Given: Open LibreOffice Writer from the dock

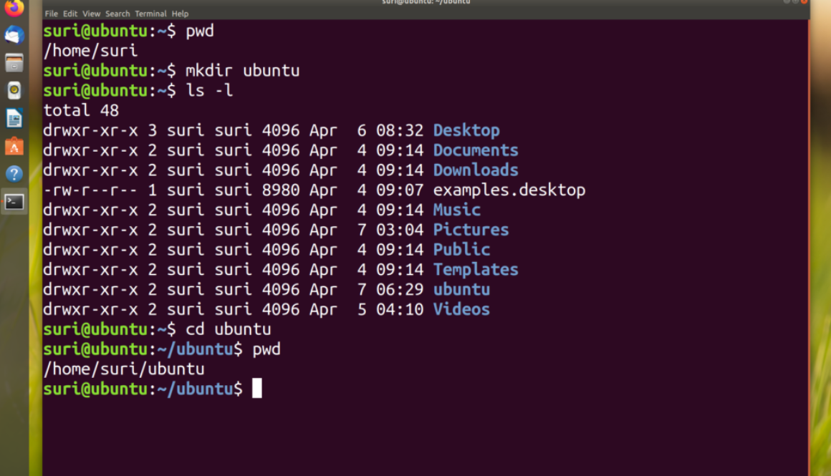Looking at the screenshot, I should [14, 118].
